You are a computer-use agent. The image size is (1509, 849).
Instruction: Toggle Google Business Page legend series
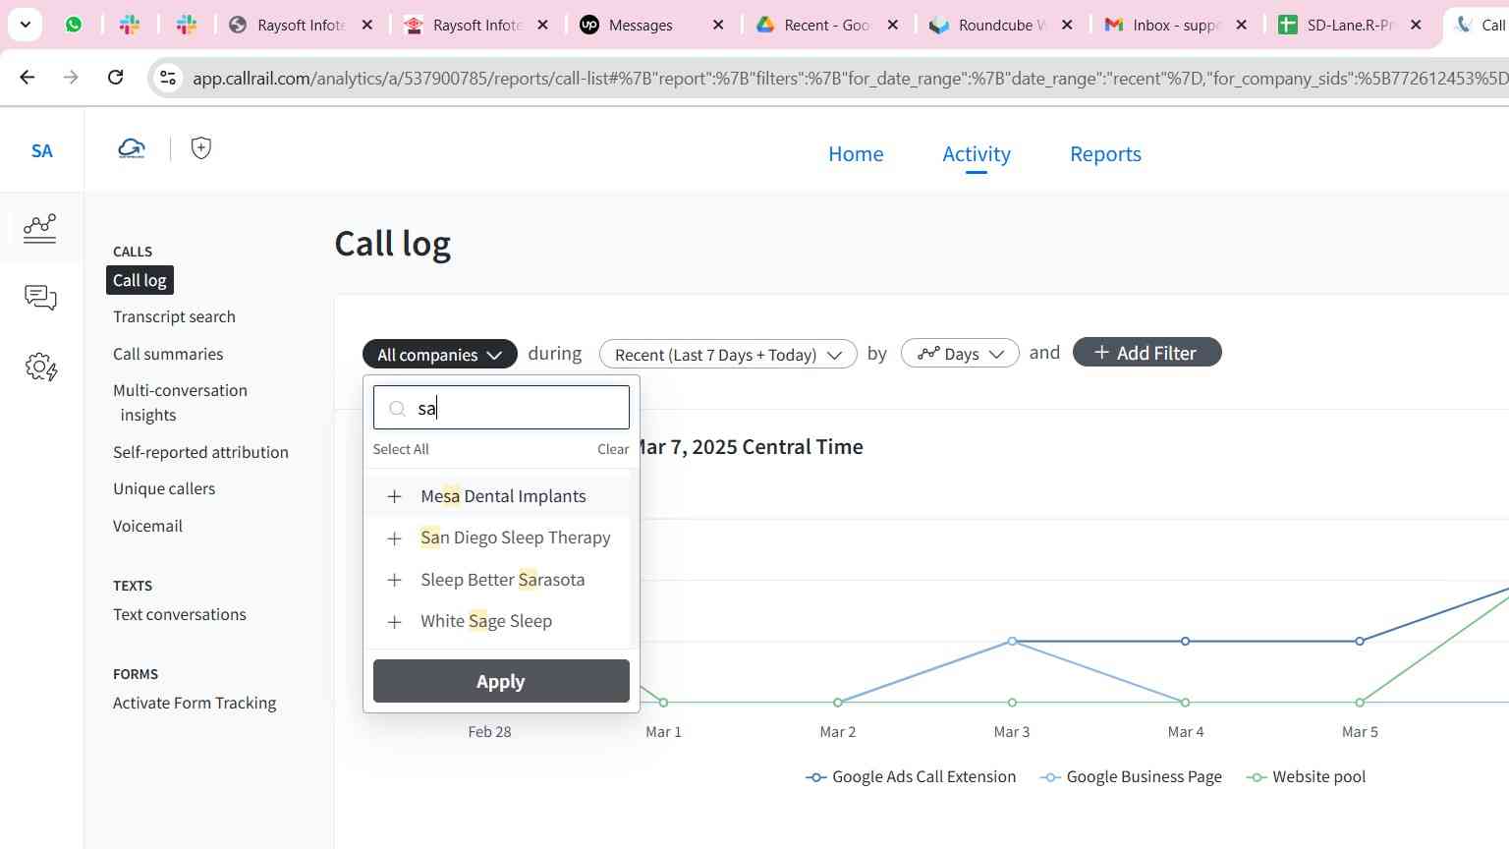[1131, 776]
